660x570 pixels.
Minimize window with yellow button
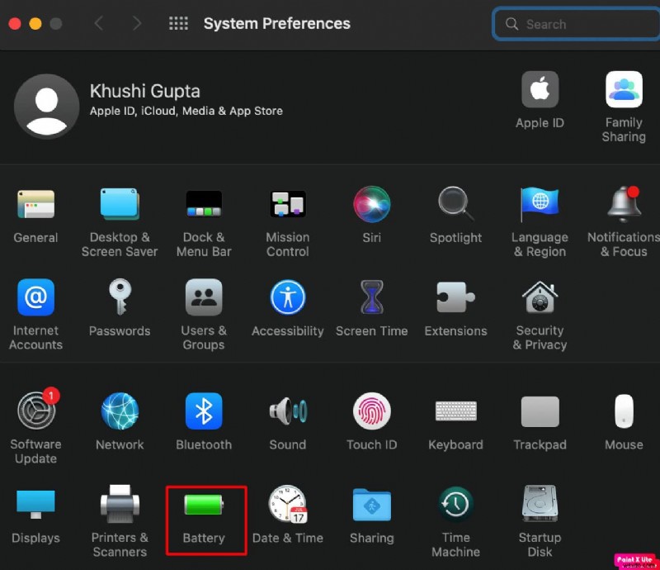(35, 24)
